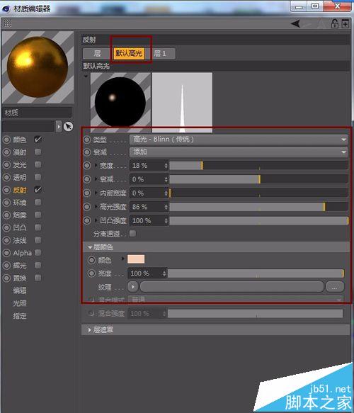This screenshot has width=354, height=413.
Task: Open the 光照 channel page
Action: click(x=20, y=303)
